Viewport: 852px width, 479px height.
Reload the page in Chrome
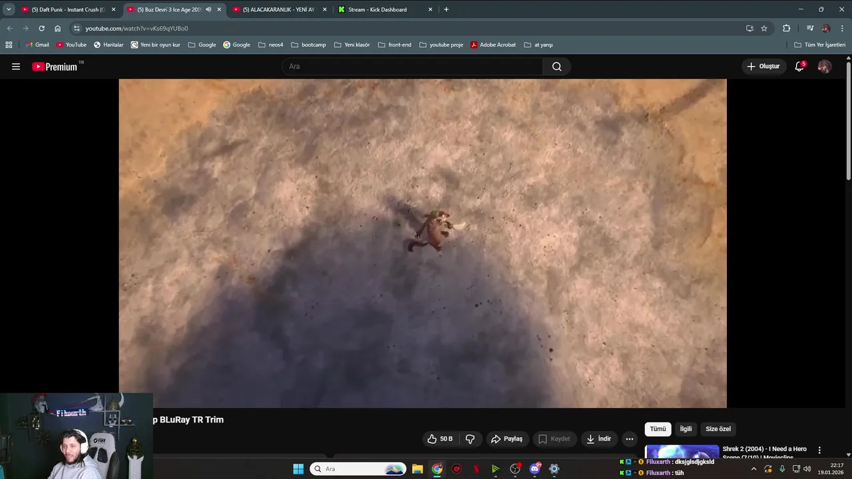41,29
